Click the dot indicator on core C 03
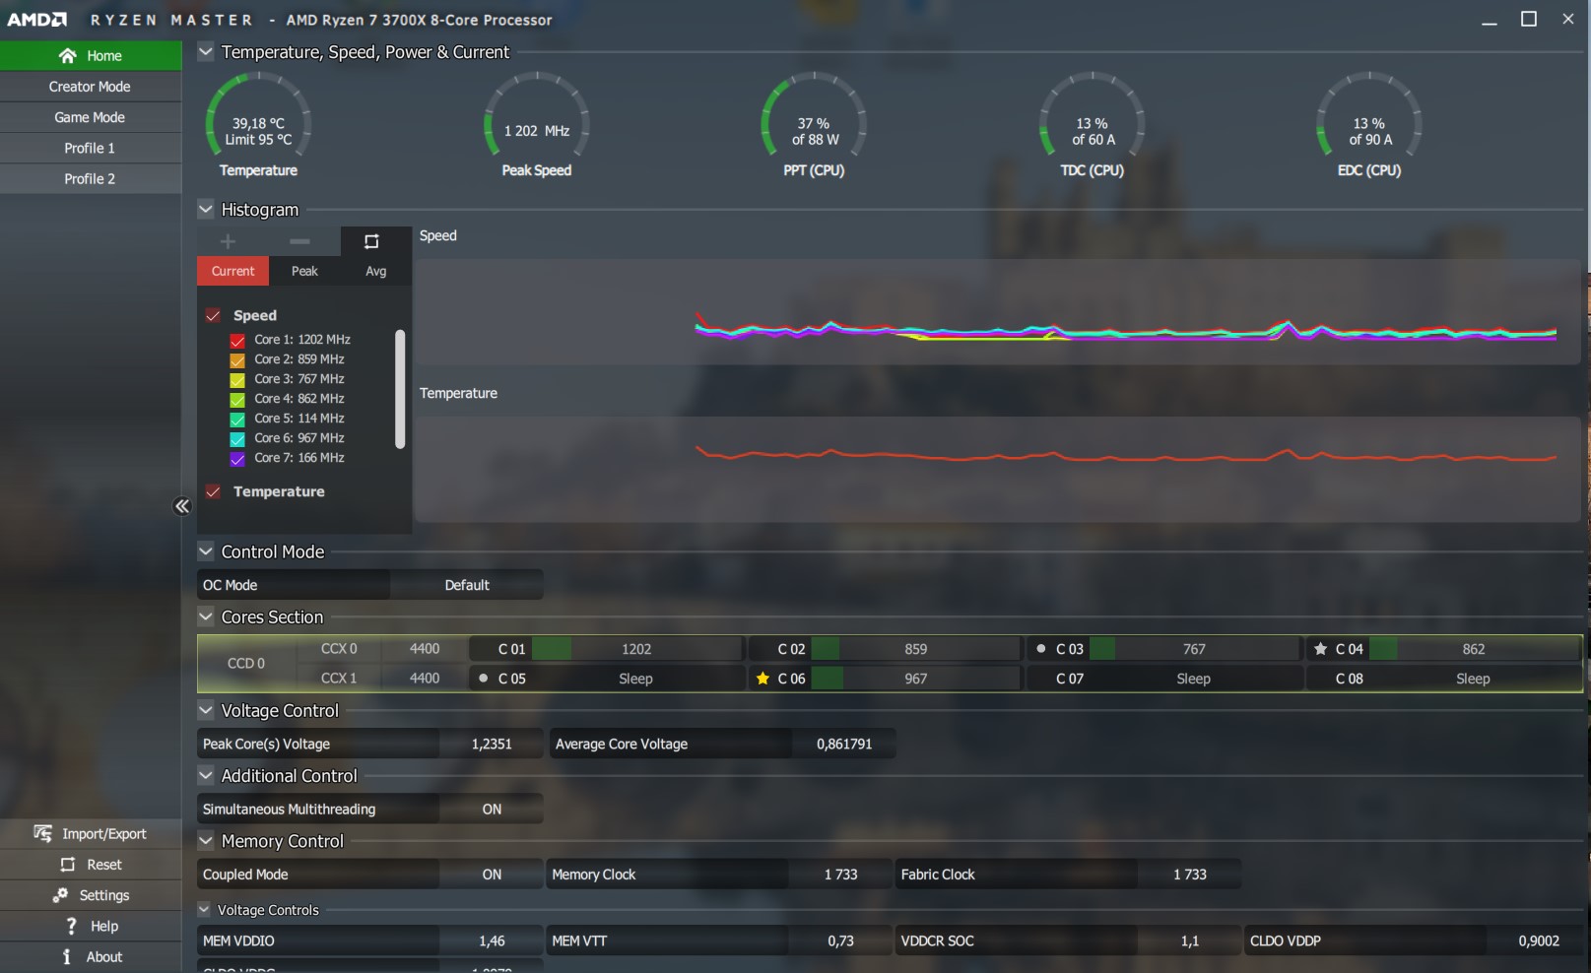This screenshot has width=1591, height=973. tap(1041, 649)
